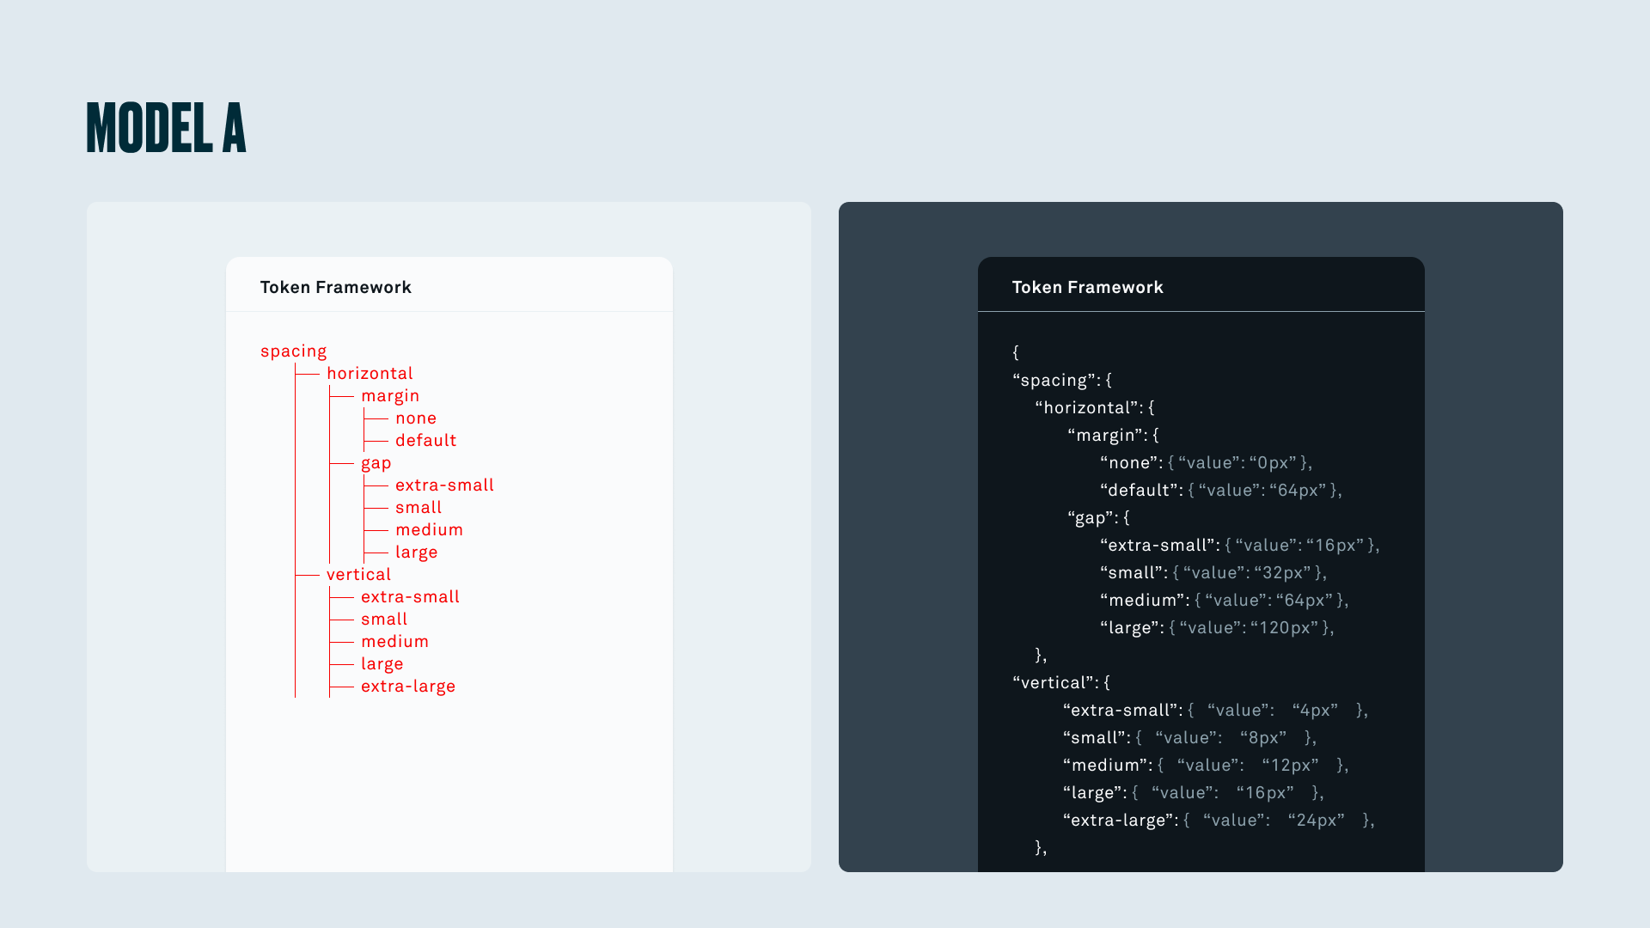Click Token Framework header in the light panel
Image resolution: width=1650 pixels, height=928 pixels.
[x=336, y=288]
